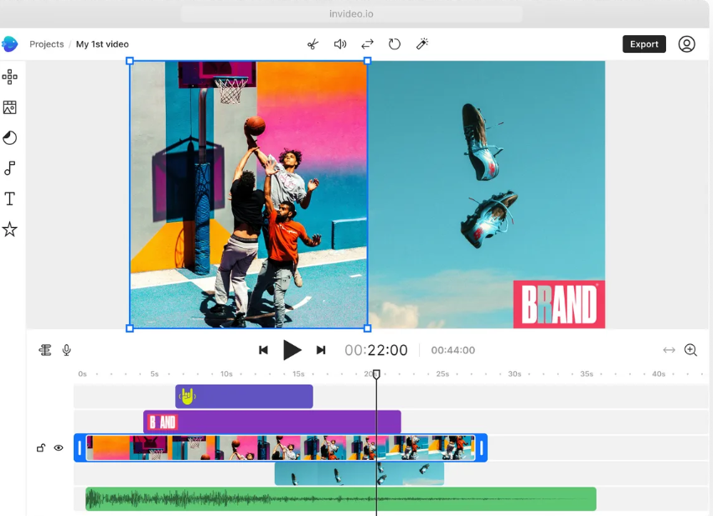Viewport: 713px width, 516px height.
Task: Open the Projects breadcrumb link
Action: click(x=46, y=44)
